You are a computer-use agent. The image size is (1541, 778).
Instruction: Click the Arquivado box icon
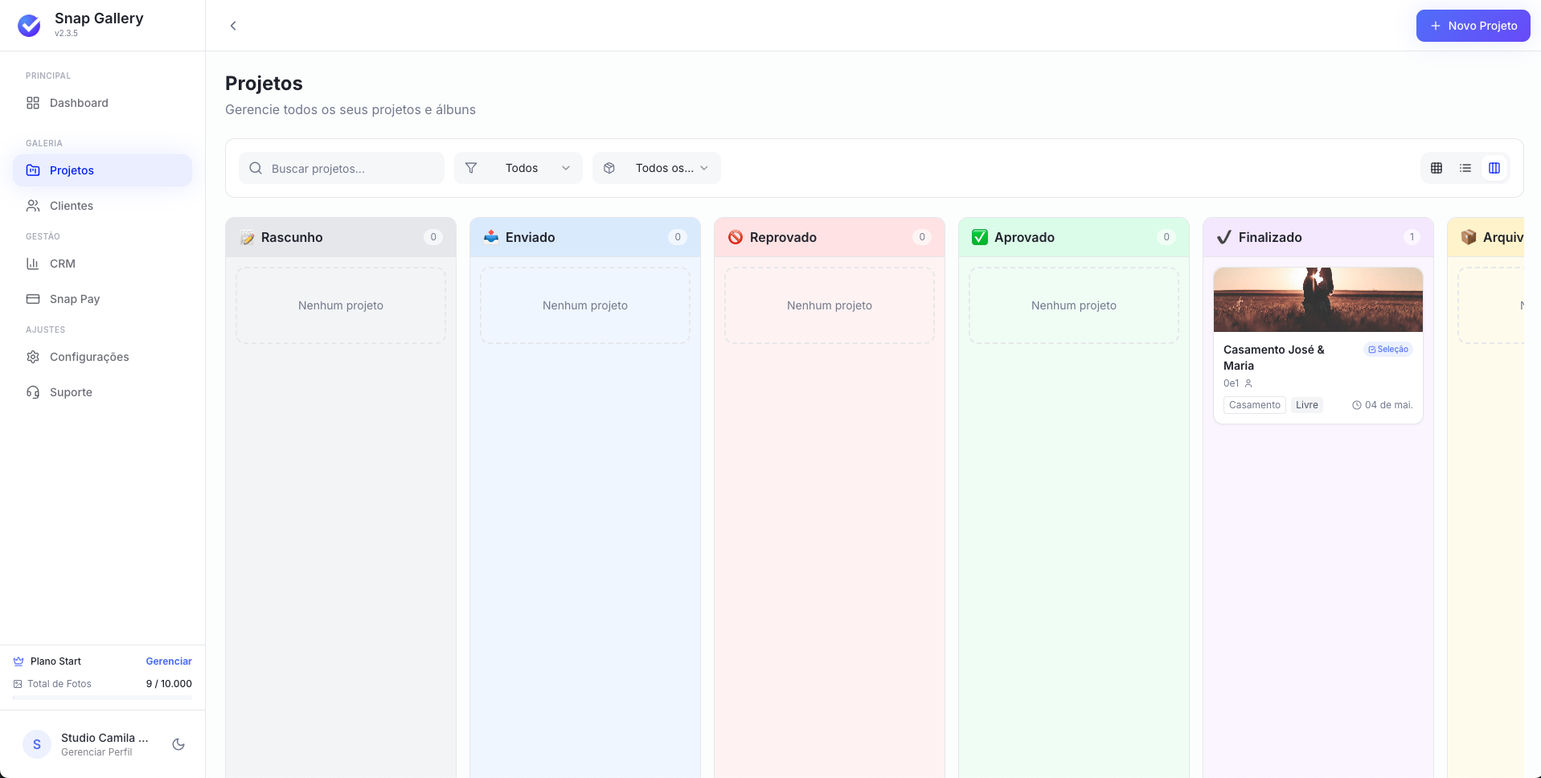coord(1469,237)
